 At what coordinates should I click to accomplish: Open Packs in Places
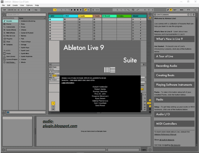point(10,53)
